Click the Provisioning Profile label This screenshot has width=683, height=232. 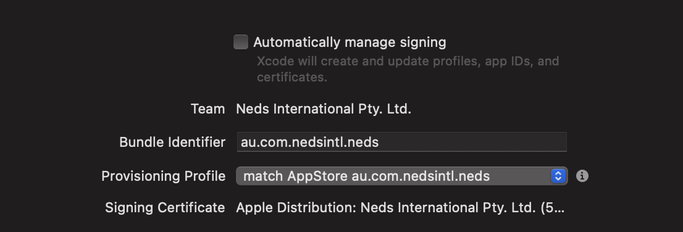[164, 176]
